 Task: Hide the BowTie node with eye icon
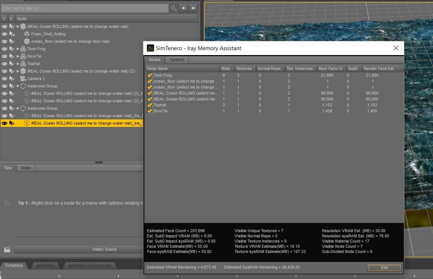point(4,56)
